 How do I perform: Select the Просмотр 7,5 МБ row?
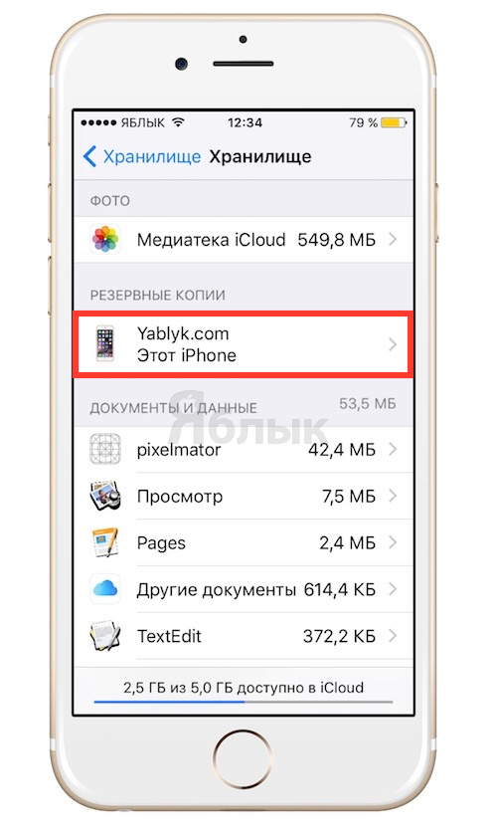244,496
